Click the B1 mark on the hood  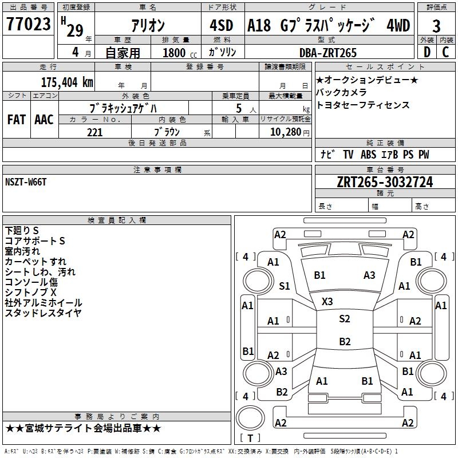pyautogui.click(x=319, y=275)
